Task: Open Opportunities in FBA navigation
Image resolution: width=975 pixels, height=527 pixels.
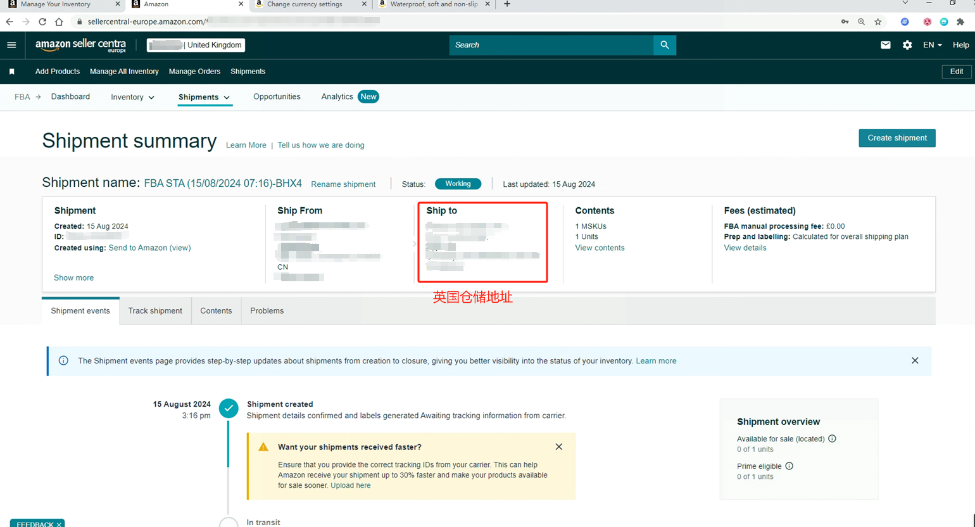Action: coord(277,96)
